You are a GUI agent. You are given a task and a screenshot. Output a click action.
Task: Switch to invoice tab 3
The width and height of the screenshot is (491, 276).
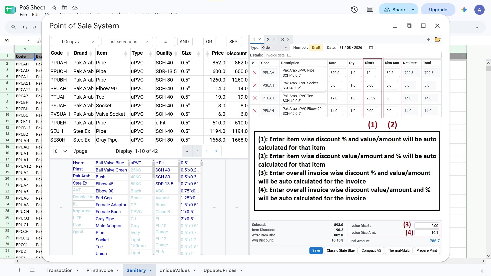(x=282, y=39)
